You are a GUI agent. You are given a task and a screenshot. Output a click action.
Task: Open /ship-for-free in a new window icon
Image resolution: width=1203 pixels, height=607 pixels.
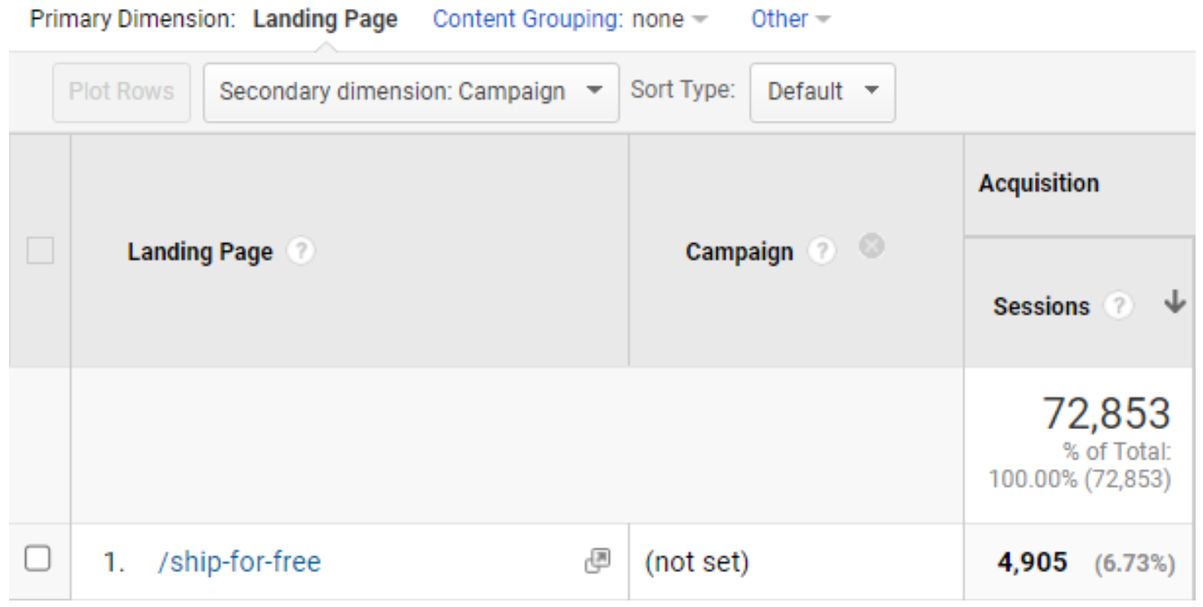tap(599, 560)
